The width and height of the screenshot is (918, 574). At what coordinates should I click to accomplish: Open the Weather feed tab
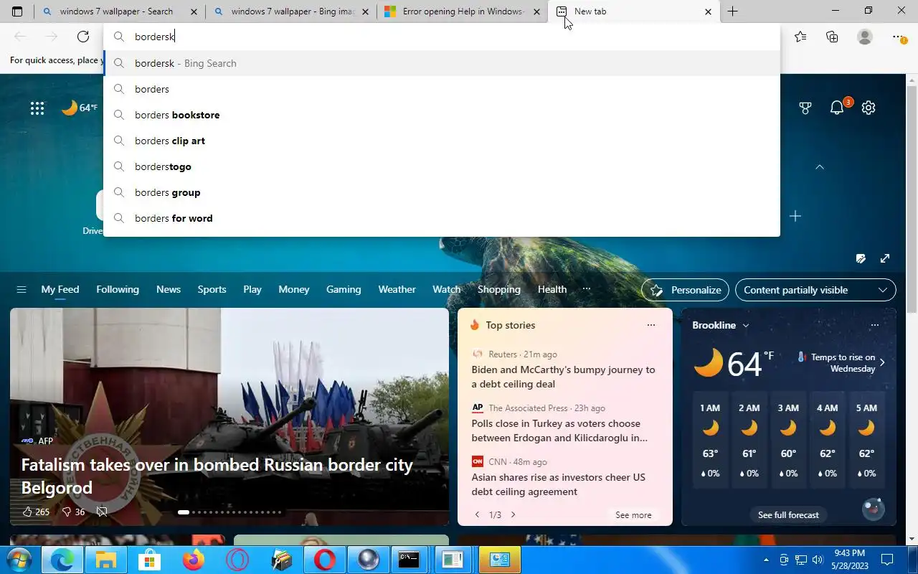click(x=397, y=289)
